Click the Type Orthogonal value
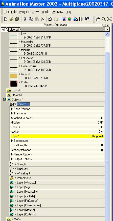Screen dimensions: 113x221 [96, 136]
